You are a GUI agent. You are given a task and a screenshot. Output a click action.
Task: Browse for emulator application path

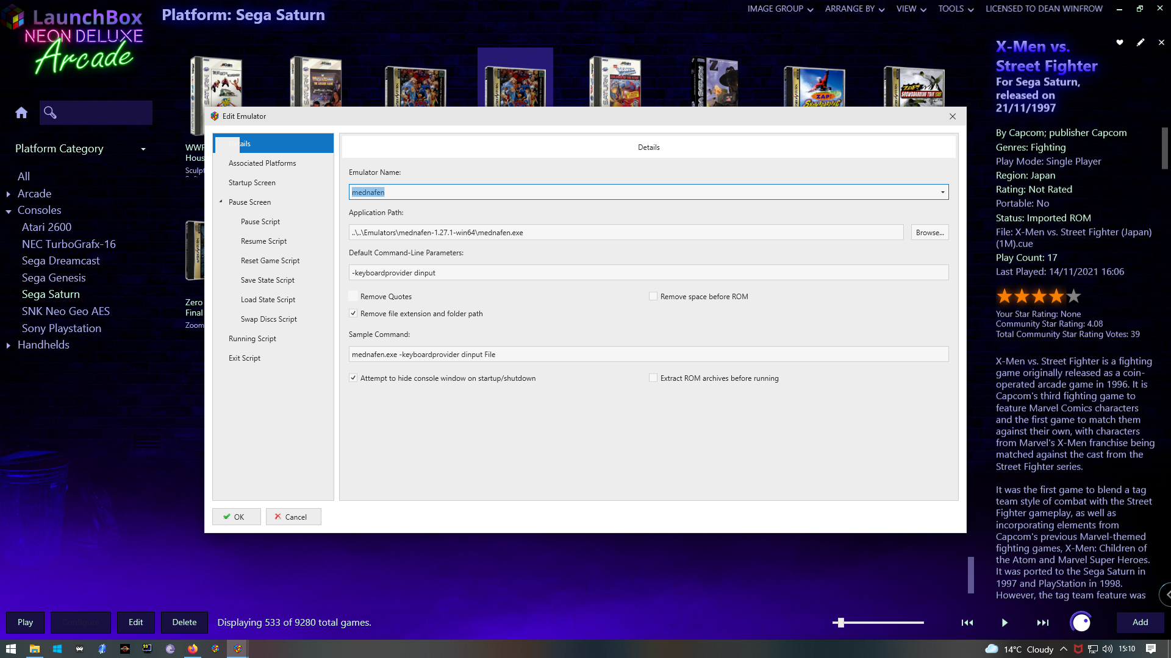pos(929,232)
